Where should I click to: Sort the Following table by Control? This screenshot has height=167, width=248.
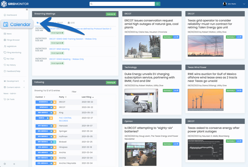40,97
